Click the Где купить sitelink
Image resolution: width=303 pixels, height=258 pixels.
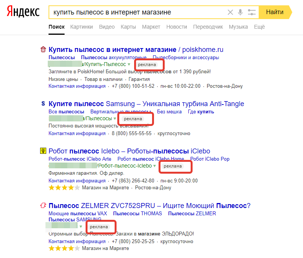[x=201, y=112]
